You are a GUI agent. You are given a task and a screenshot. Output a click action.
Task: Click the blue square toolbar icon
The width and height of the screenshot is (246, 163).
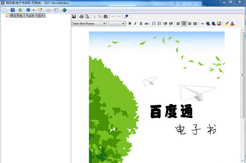click(28, 10)
